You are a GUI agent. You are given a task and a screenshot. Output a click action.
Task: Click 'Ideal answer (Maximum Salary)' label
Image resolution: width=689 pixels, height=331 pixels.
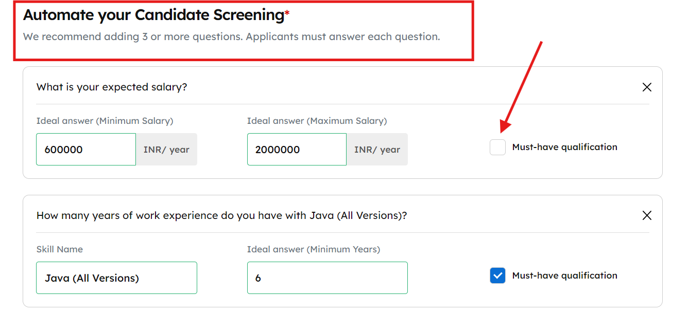tap(317, 121)
